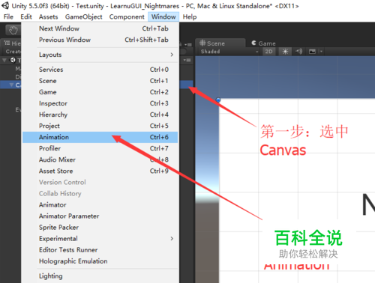This screenshot has height=283, width=375.
Task: Open Animator Parameter window
Action: pyautogui.click(x=100, y=216)
